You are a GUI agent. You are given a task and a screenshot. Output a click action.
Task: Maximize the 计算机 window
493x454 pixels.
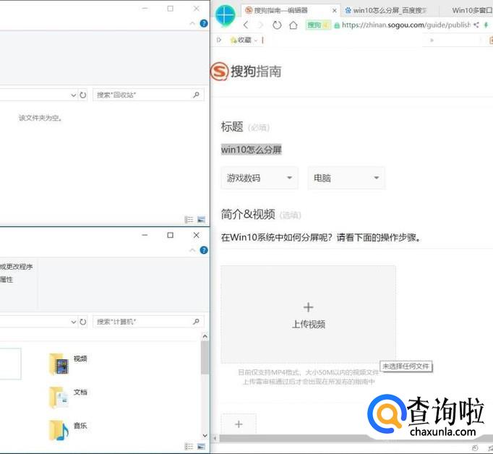click(171, 235)
